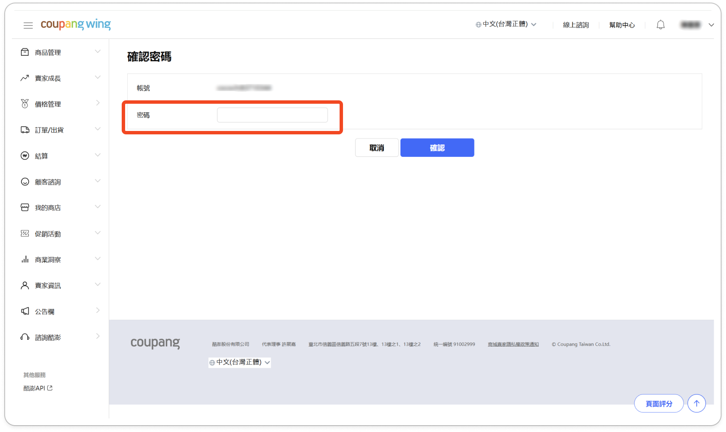Click the 公告欄 megaphone icon
Screen dimensions: 726x432
click(x=25, y=311)
